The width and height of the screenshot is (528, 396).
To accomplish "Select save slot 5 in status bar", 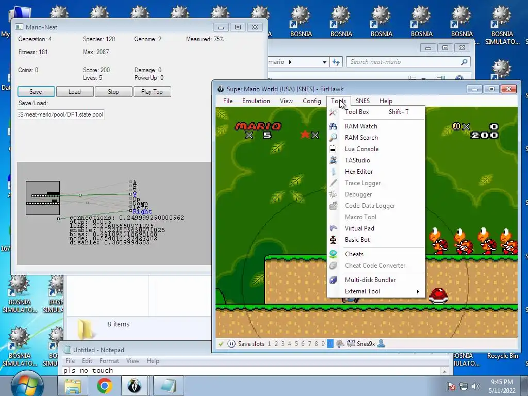I will [x=296, y=344].
